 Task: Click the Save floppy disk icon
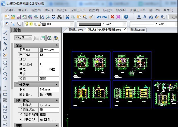pyautogui.click(x=19, y=17)
